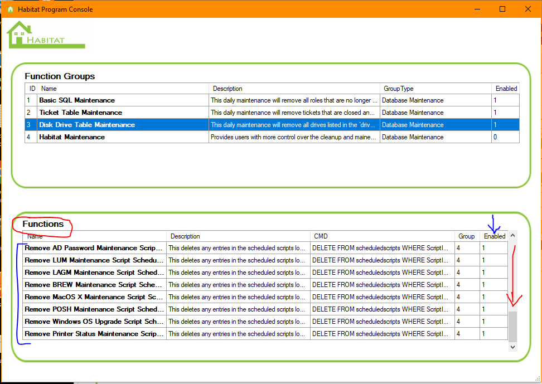Click Enabled cell of Remove Printer Status function
Screen dimensions: 542x384
pos(493,334)
